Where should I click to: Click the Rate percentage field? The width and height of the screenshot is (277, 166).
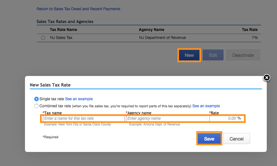[x=223, y=118]
